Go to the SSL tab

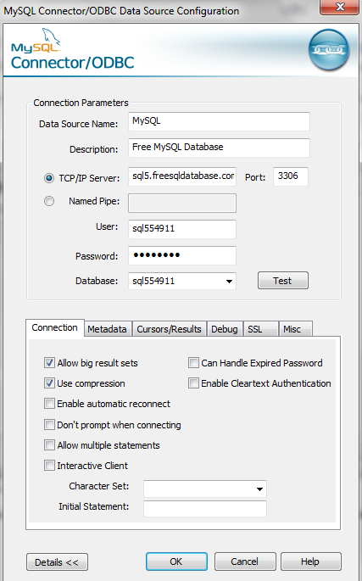[260, 329]
